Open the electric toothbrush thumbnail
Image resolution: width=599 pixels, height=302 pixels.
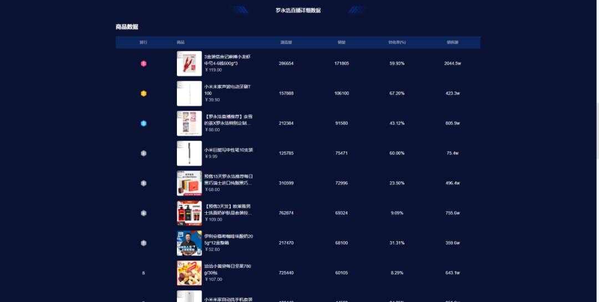click(189, 94)
